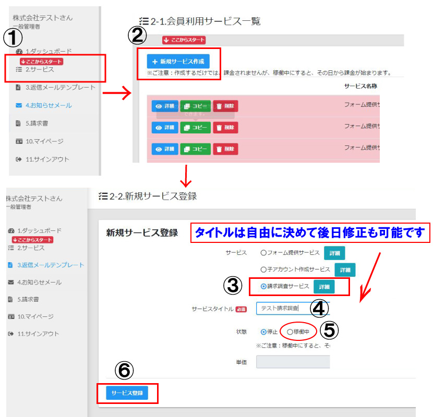
Task: Click 削除 button in the first service row
Action: click(225, 106)
